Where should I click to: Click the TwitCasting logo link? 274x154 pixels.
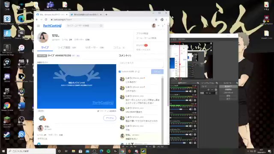coord(52,26)
